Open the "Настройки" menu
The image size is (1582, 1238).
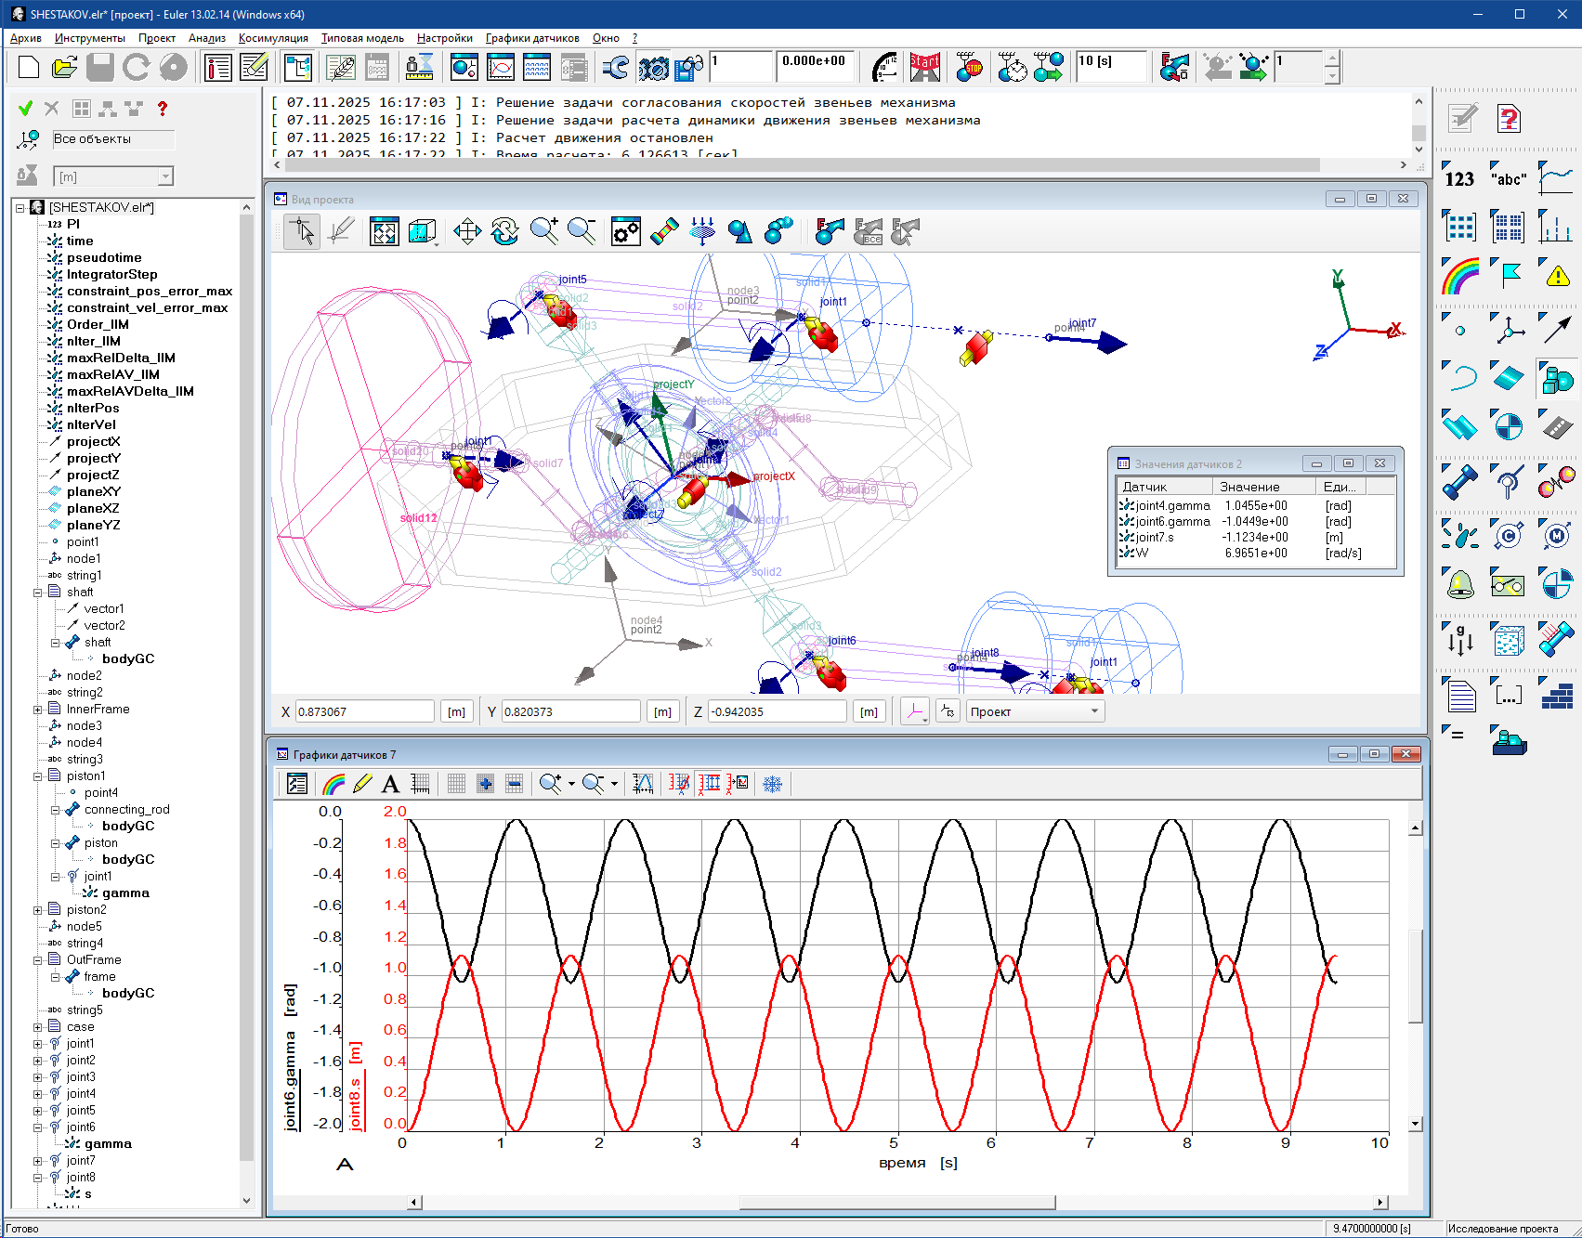click(x=444, y=38)
